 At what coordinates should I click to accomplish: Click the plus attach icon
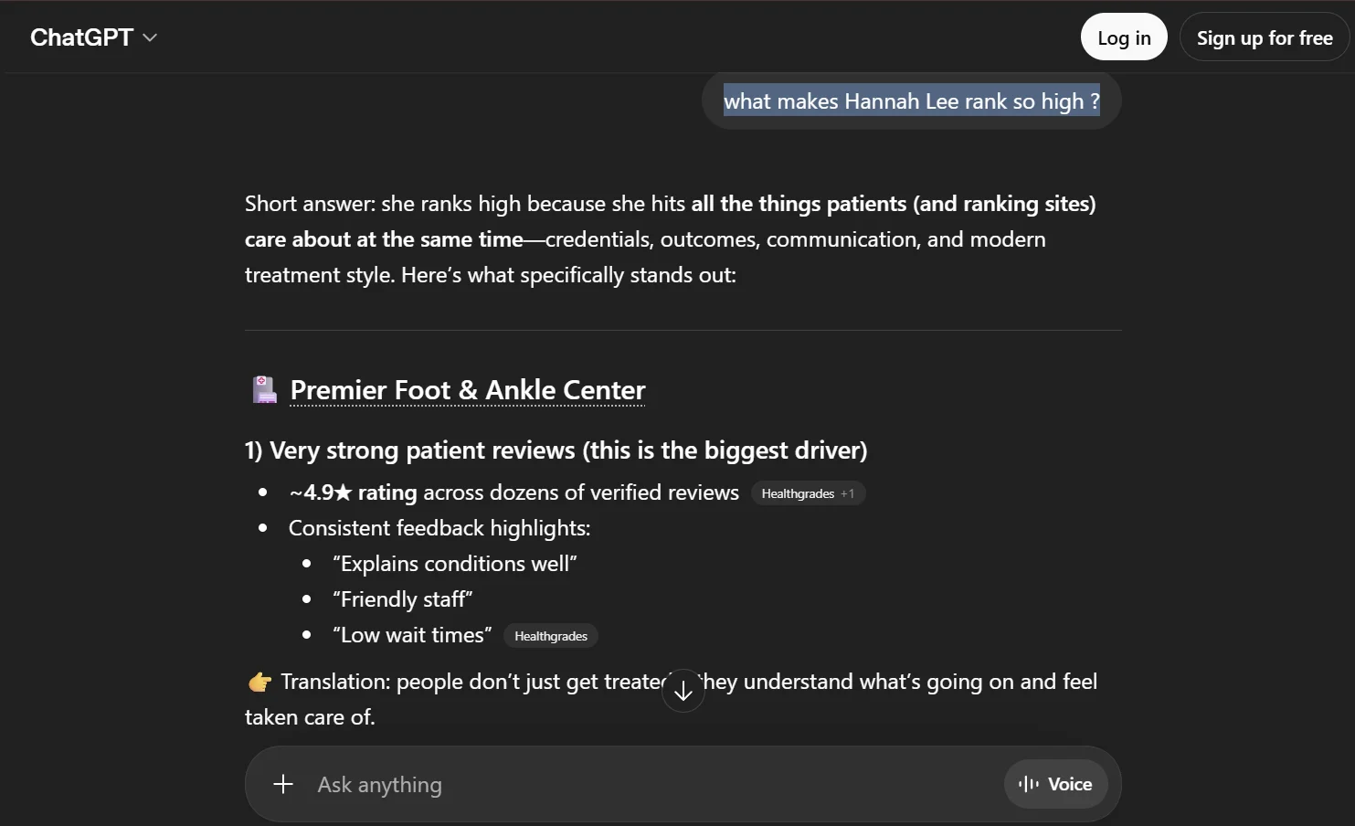click(283, 784)
